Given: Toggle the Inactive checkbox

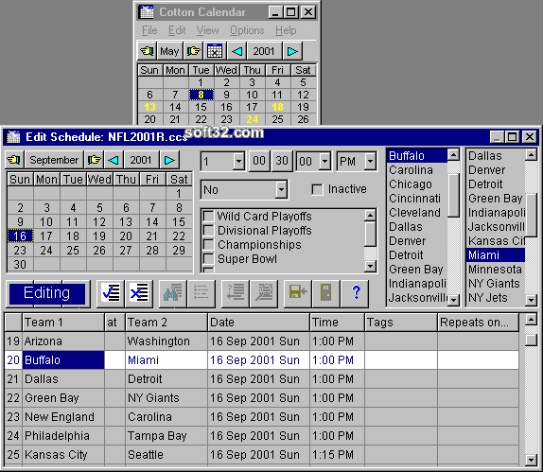Looking at the screenshot, I should (x=317, y=189).
